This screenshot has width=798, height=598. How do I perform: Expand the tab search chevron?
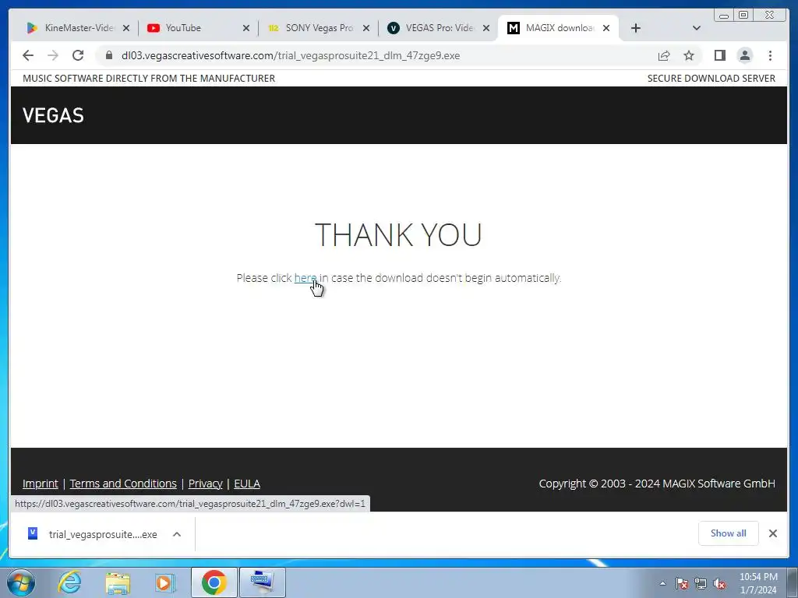696,28
